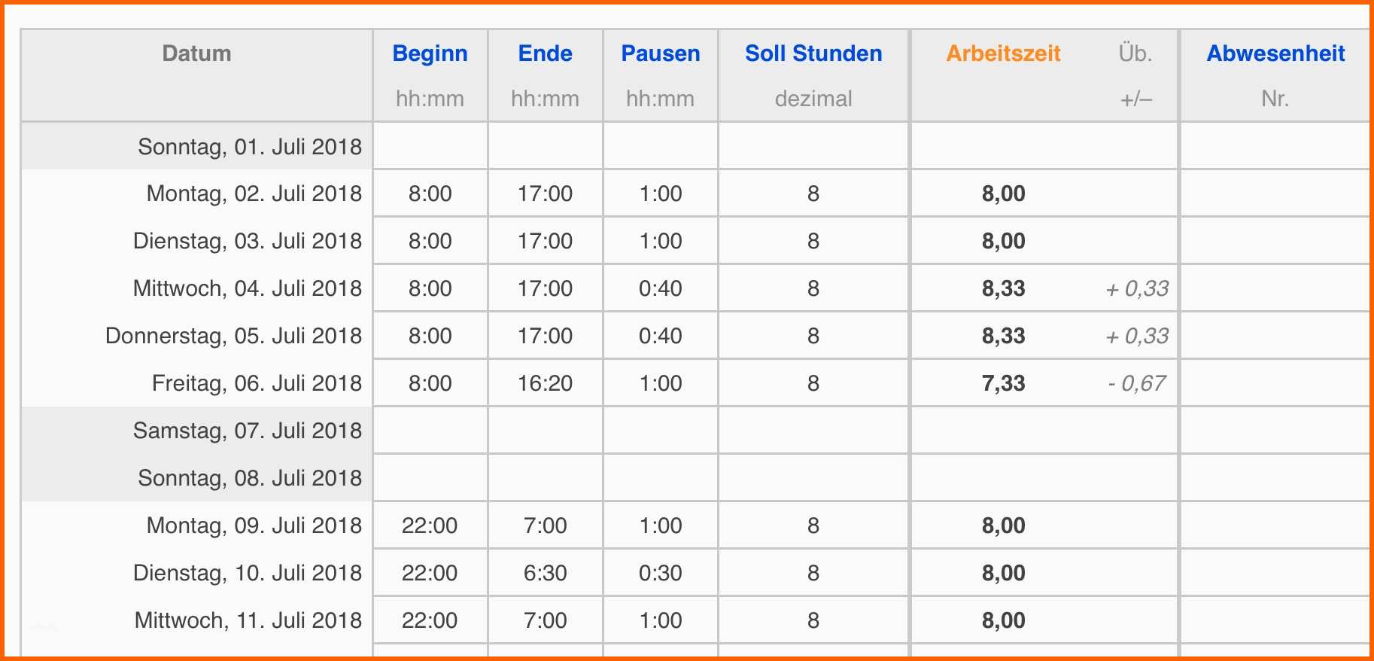The width and height of the screenshot is (1374, 661).
Task: Click Abwesenheit cell for Samstag, 07. Juli
Action: [x=1275, y=431]
